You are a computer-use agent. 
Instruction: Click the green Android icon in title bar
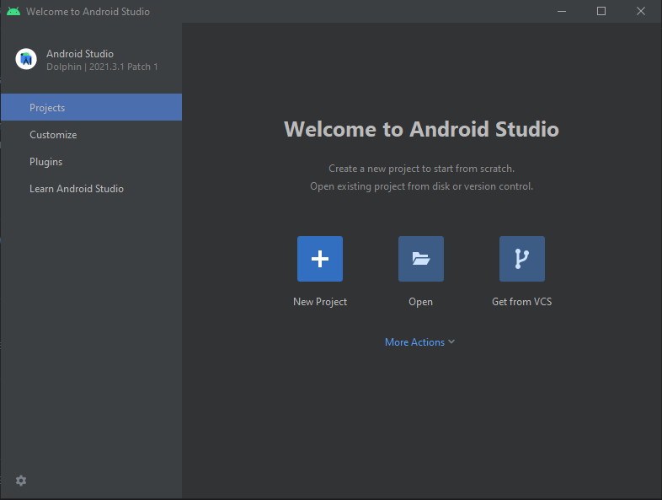[13, 12]
